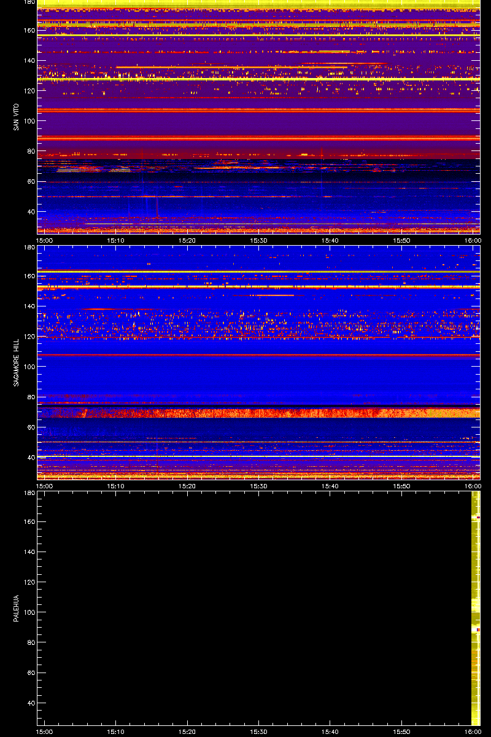Click the 15:10 time label under Palehua

coord(116,732)
